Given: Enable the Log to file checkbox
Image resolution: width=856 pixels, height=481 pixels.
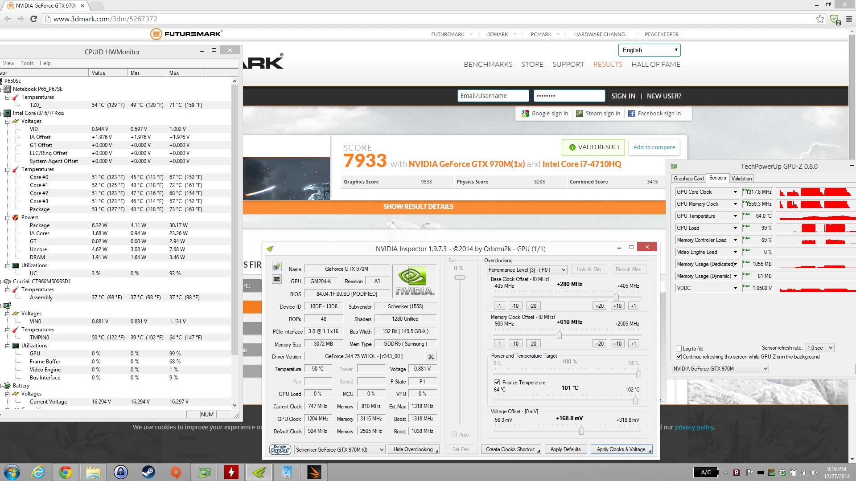Looking at the screenshot, I should pos(679,349).
